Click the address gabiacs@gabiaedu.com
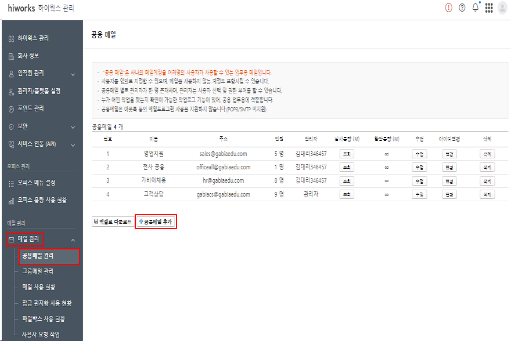Image resolution: width=511 pixels, height=341 pixels. (223, 195)
